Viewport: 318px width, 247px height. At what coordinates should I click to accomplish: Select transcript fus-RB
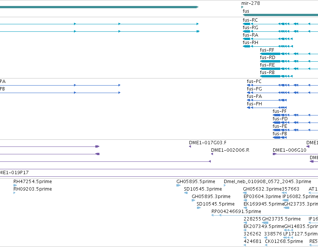point(267,72)
